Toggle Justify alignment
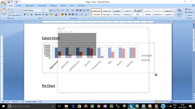 pos(73,15)
